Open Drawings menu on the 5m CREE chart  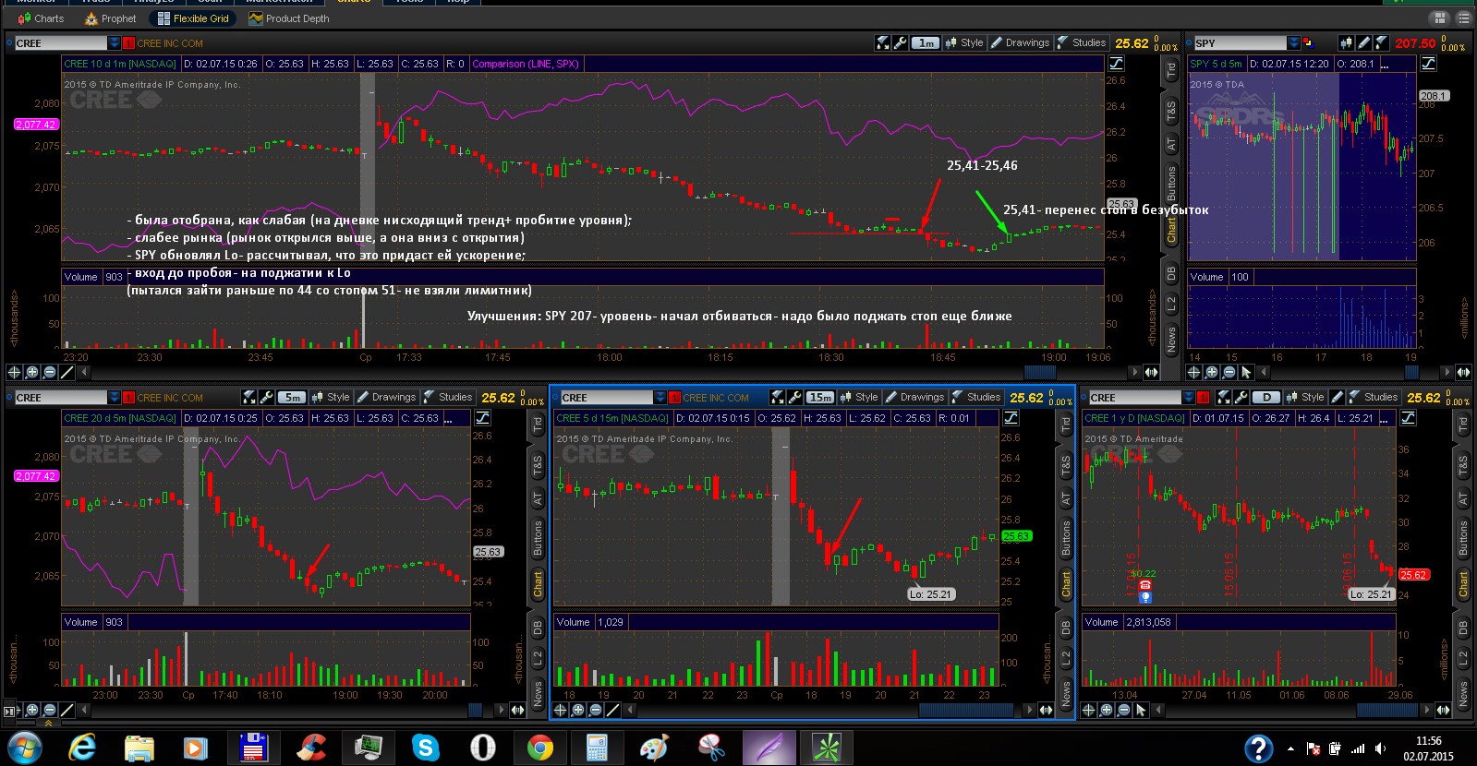[x=386, y=397]
